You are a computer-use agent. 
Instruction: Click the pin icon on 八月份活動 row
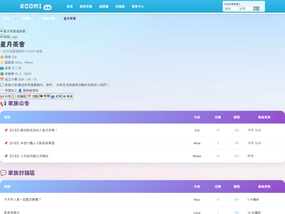(6, 156)
